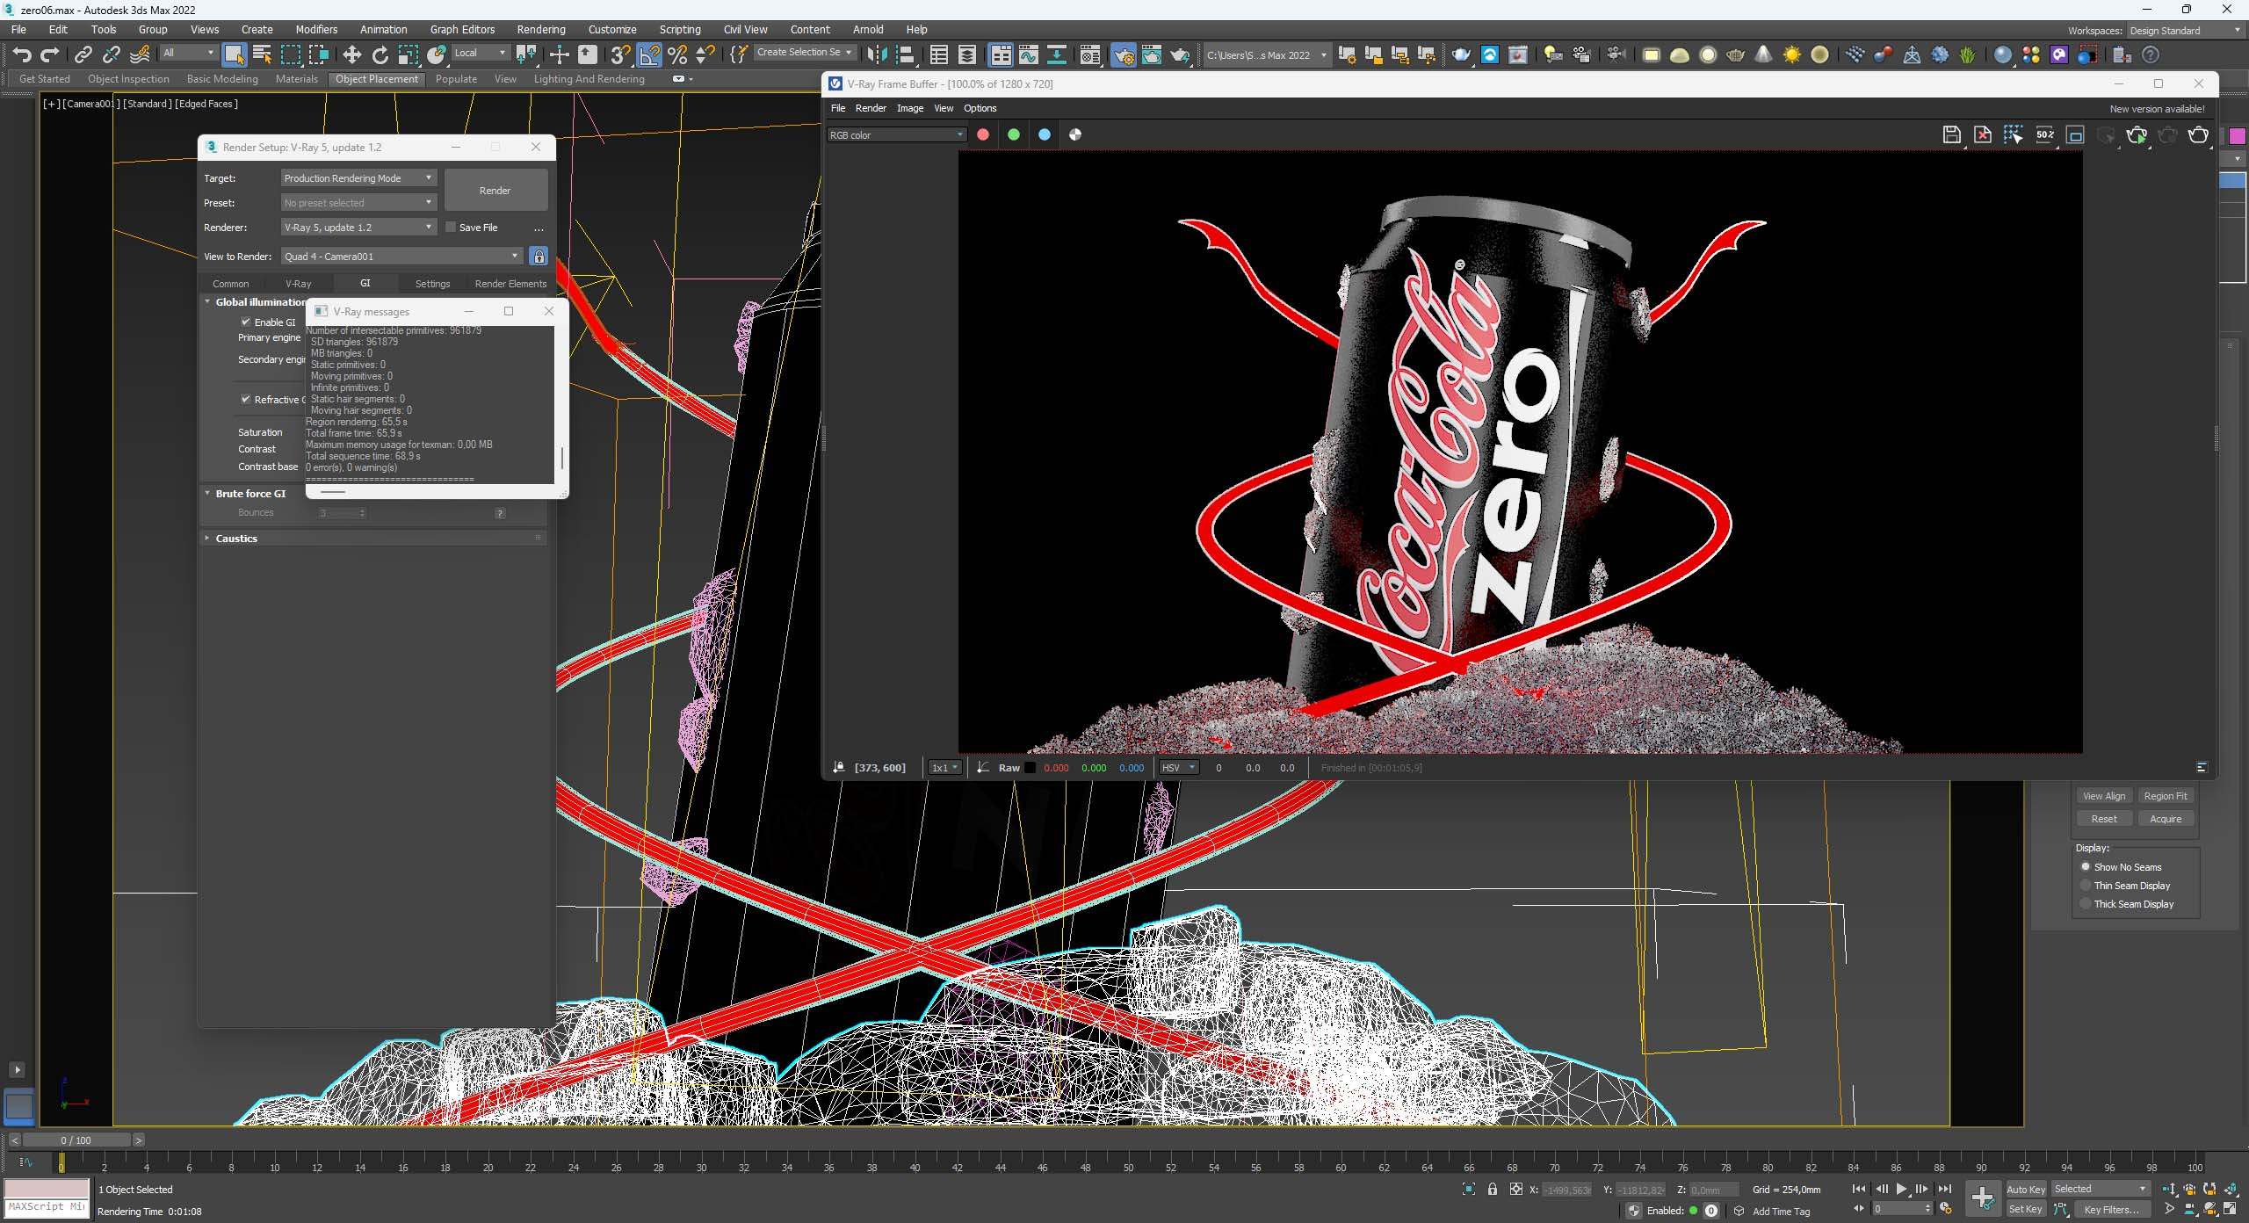Image resolution: width=2249 pixels, height=1223 pixels.
Task: Toggle Refractive caustics checkbox
Action: [x=246, y=399]
